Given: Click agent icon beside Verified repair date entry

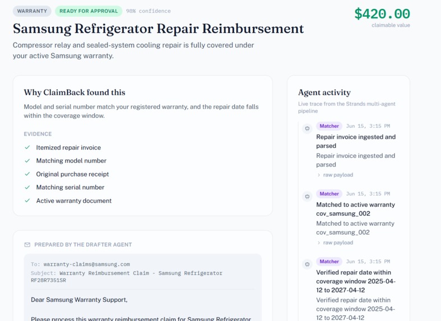Looking at the screenshot, I should coord(307,264).
